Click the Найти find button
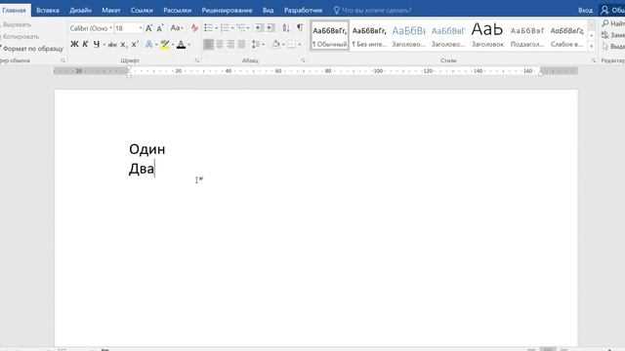The width and height of the screenshot is (625, 351). click(x=613, y=23)
